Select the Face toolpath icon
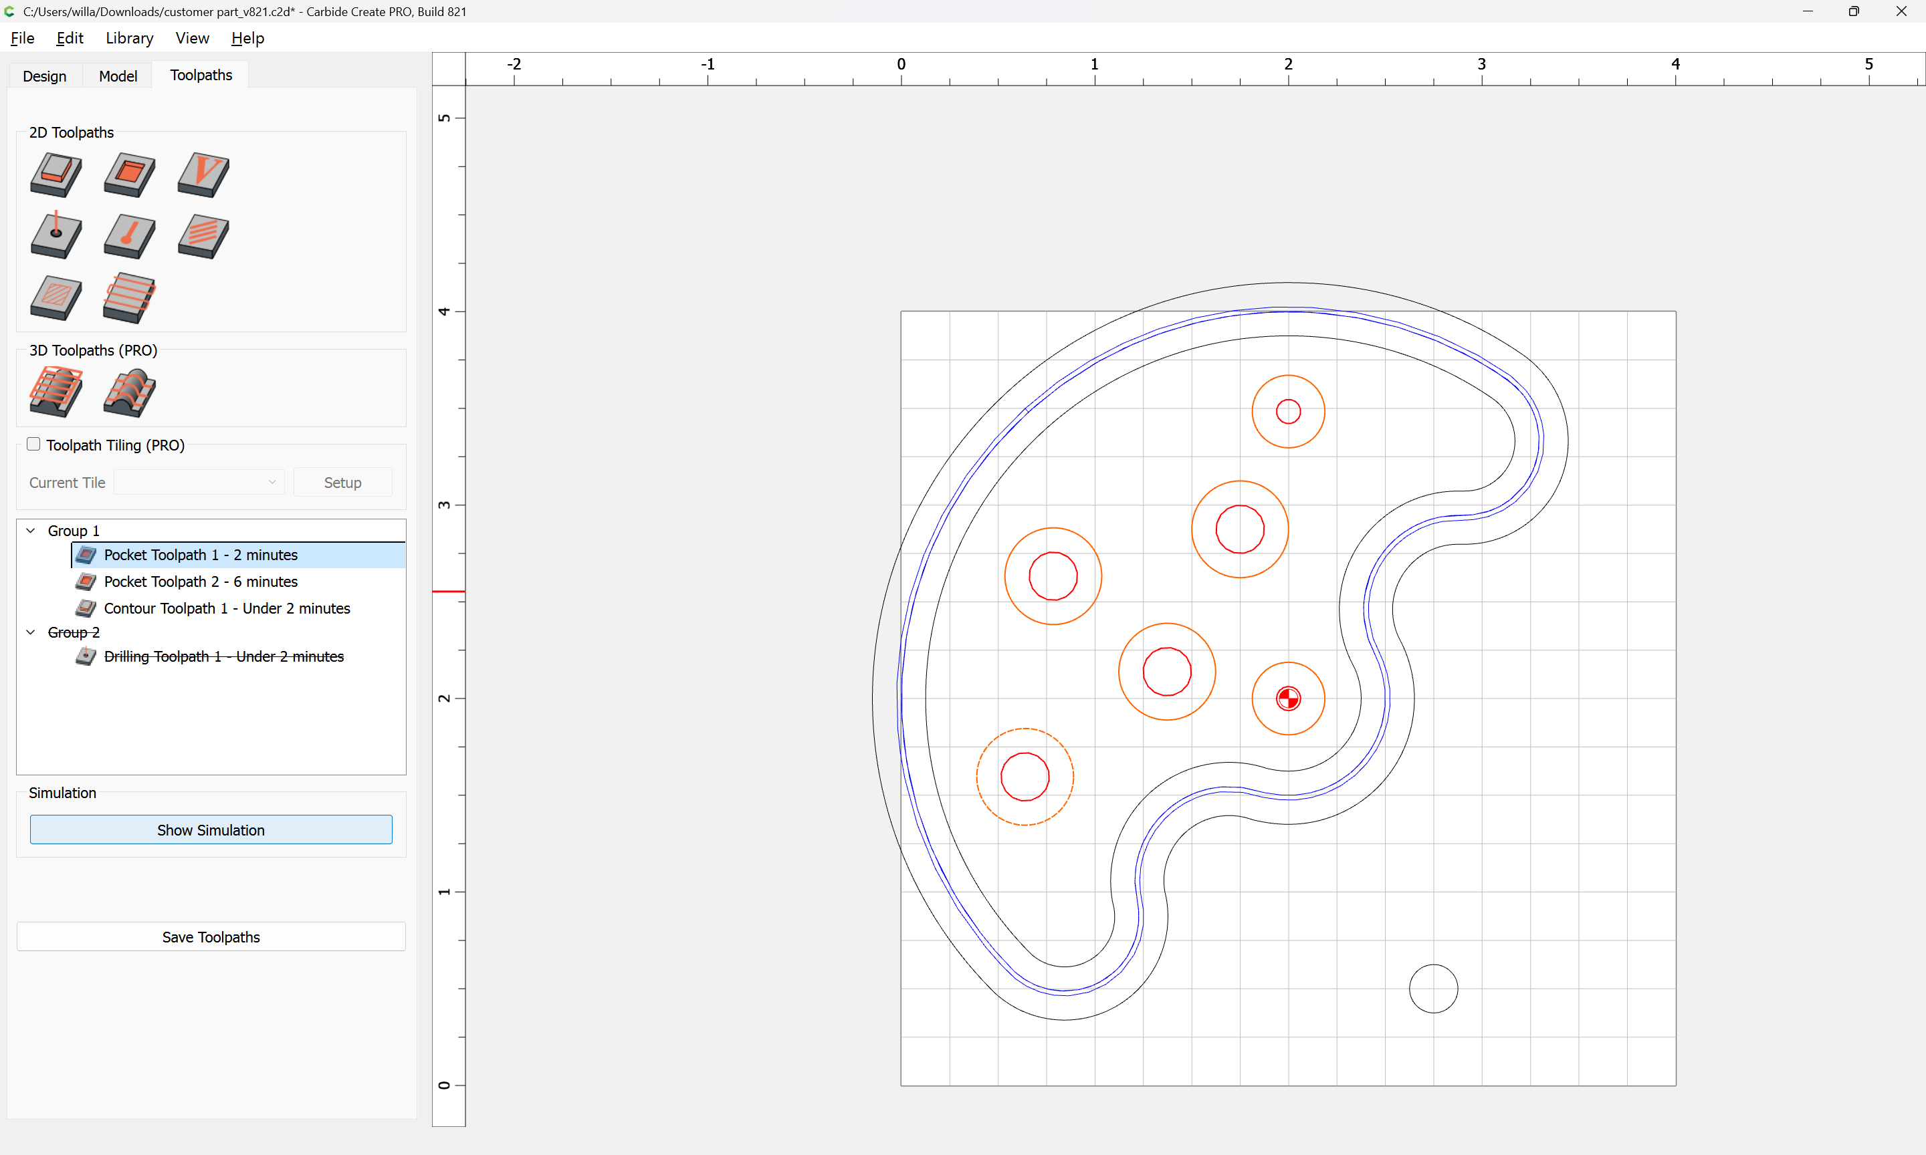The height and width of the screenshot is (1155, 1926). (x=129, y=297)
